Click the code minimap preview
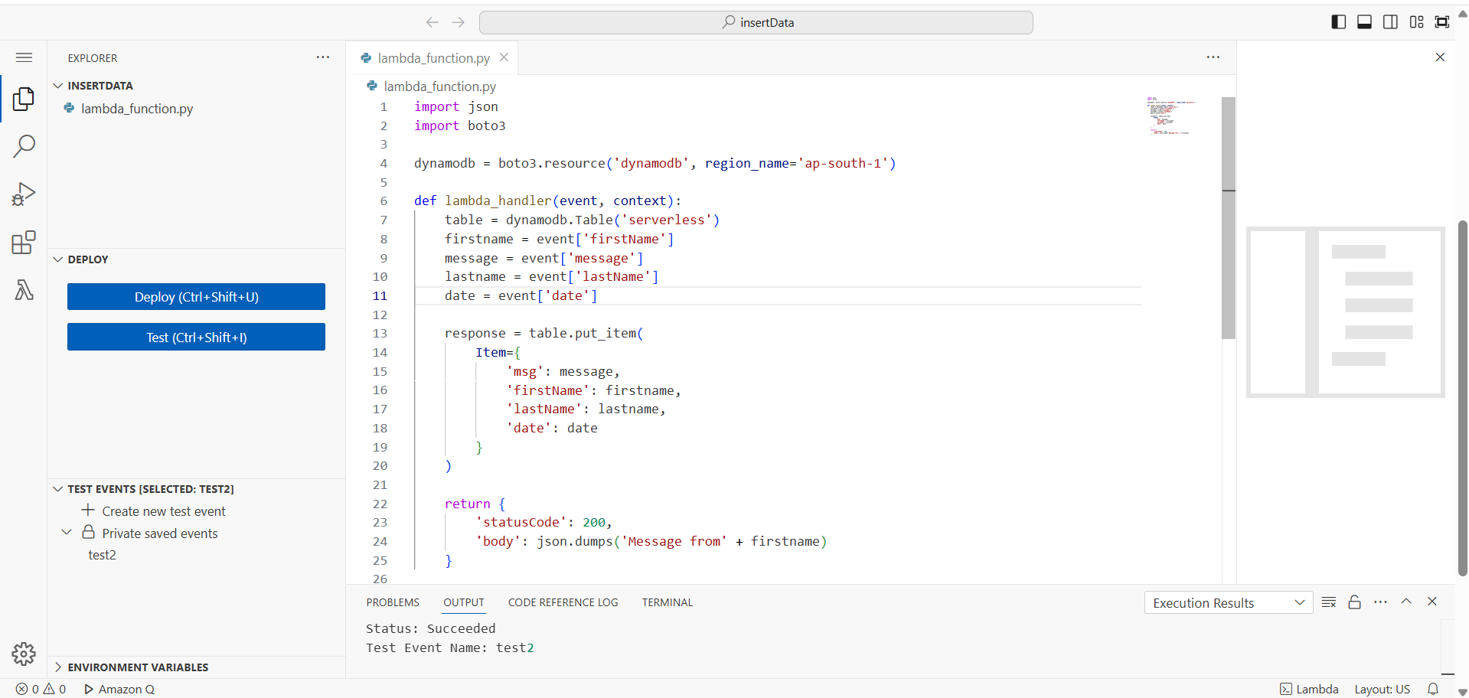 [x=1170, y=116]
